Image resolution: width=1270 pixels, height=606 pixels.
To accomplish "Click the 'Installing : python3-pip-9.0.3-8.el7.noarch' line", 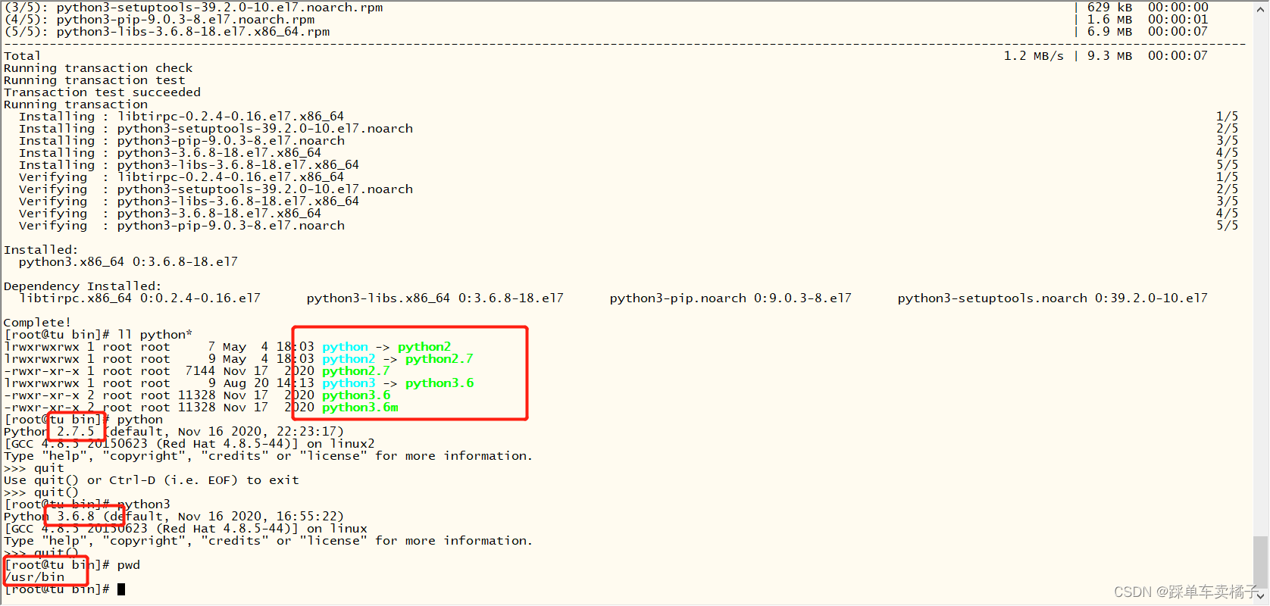I will click(182, 141).
